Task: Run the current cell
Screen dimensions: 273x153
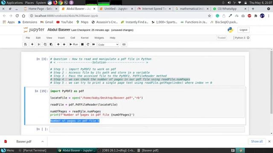Action: [74, 44]
